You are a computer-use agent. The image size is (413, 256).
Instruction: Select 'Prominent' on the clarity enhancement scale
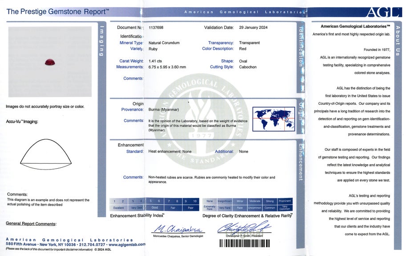click(x=285, y=201)
